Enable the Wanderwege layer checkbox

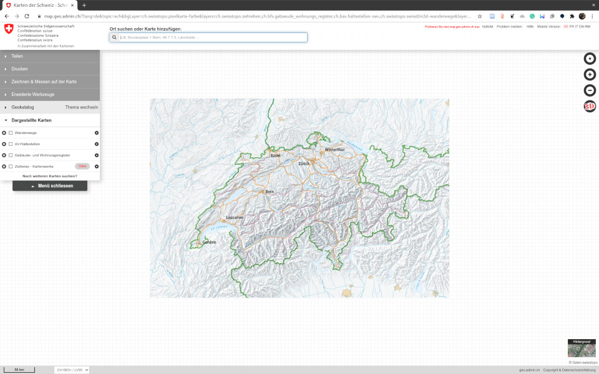click(11, 133)
